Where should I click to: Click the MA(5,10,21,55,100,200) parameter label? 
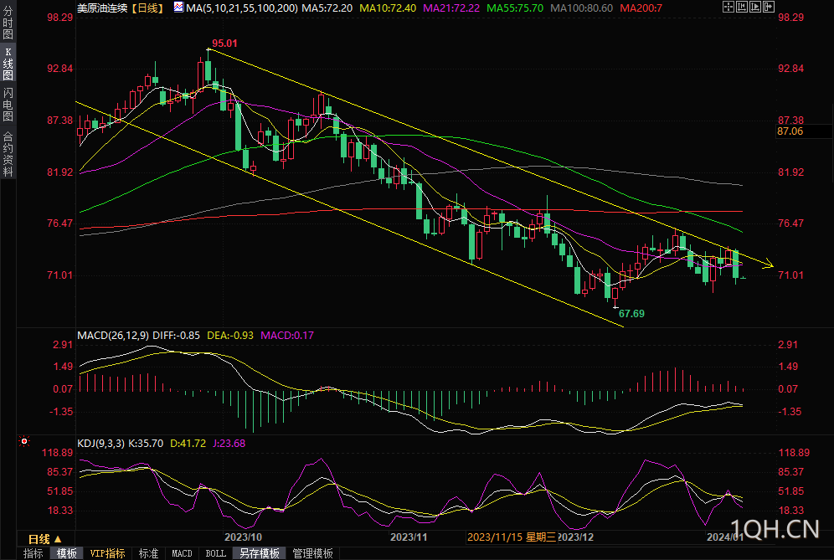pyautogui.click(x=241, y=8)
